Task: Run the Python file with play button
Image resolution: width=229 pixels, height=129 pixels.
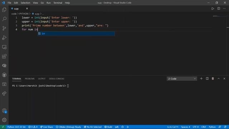Action: click(x=213, y=9)
